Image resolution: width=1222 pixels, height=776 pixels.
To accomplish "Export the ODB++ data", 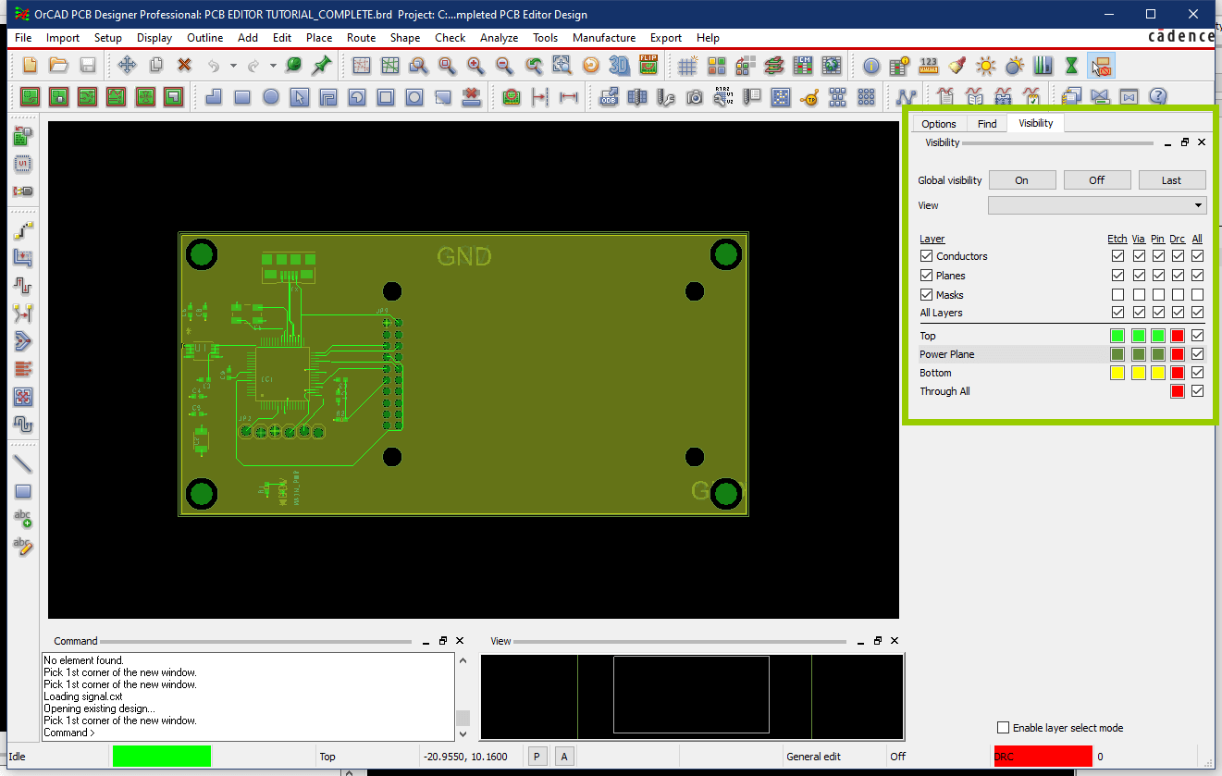I will click(x=608, y=97).
